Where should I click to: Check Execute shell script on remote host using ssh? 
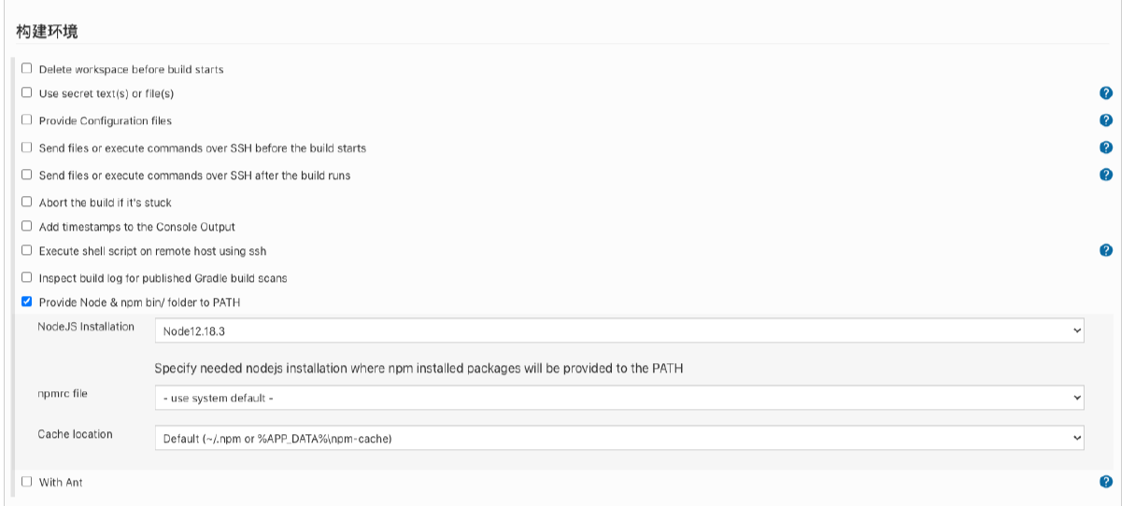pos(27,250)
